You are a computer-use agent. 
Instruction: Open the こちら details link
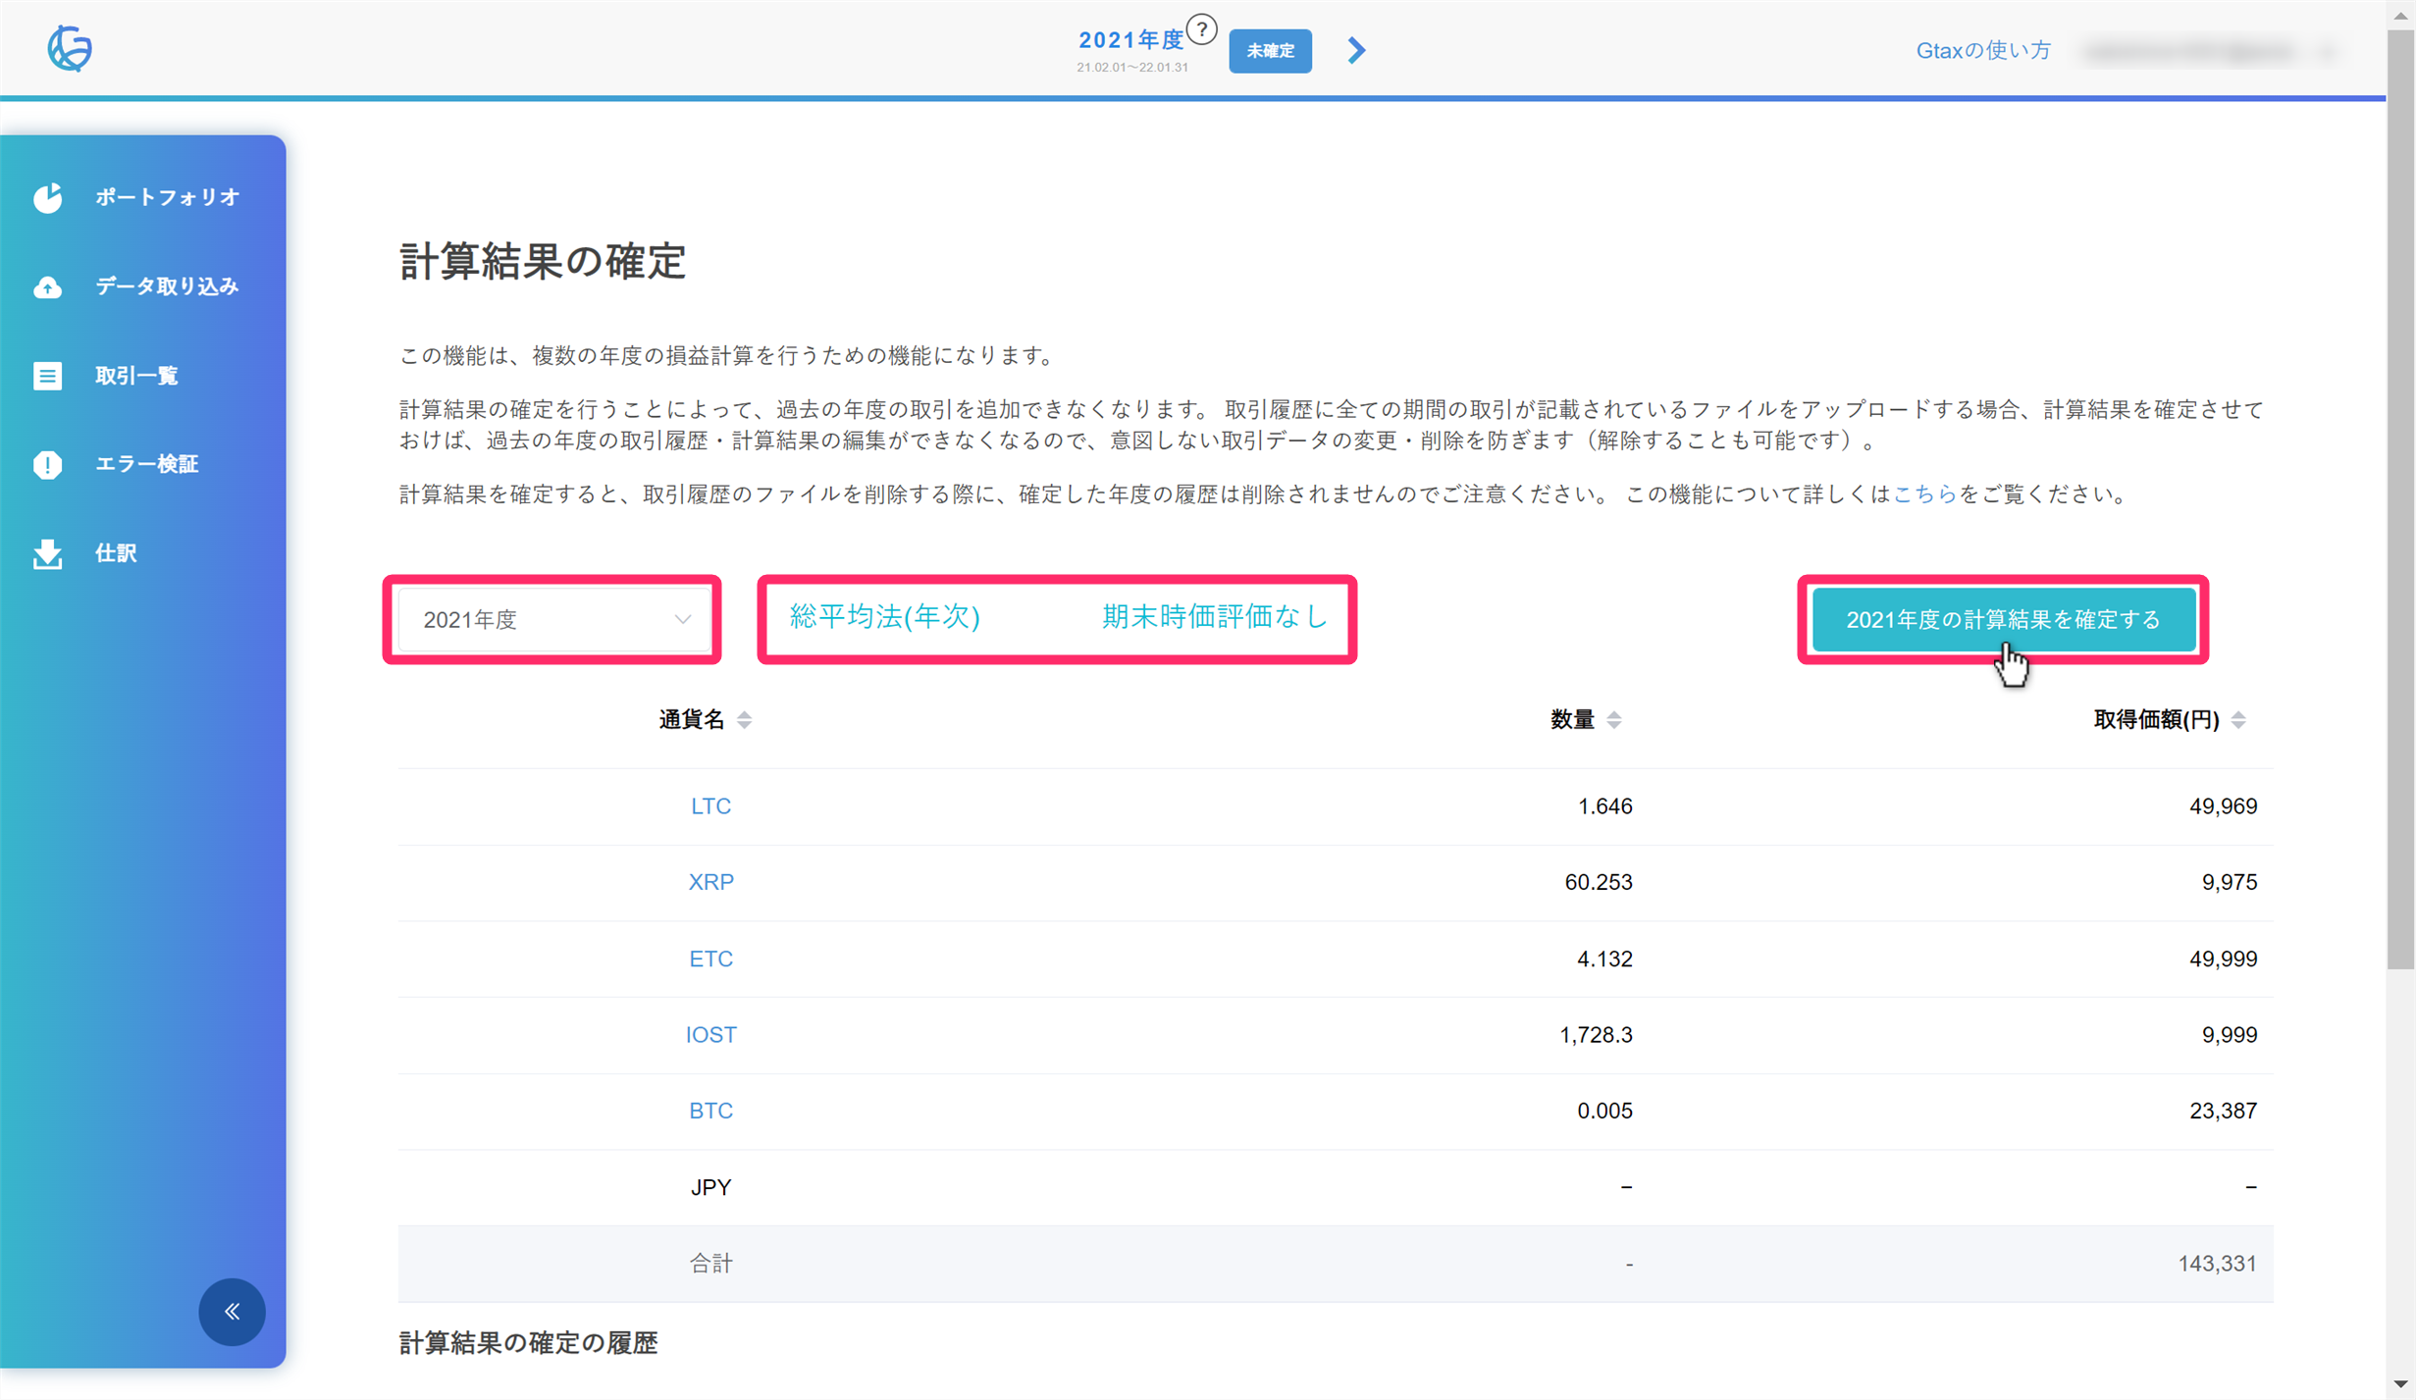click(1924, 493)
